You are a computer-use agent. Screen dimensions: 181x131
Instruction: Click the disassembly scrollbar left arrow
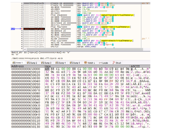[25, 49]
